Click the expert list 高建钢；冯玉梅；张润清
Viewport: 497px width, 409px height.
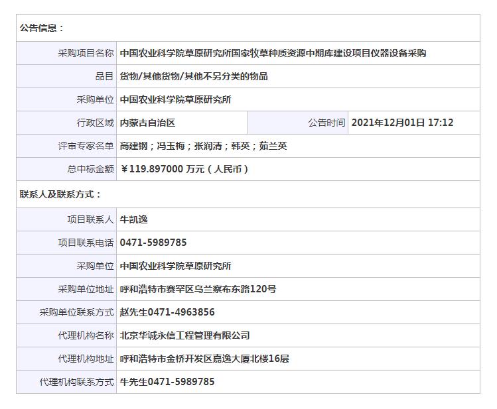pyautogui.click(x=171, y=146)
